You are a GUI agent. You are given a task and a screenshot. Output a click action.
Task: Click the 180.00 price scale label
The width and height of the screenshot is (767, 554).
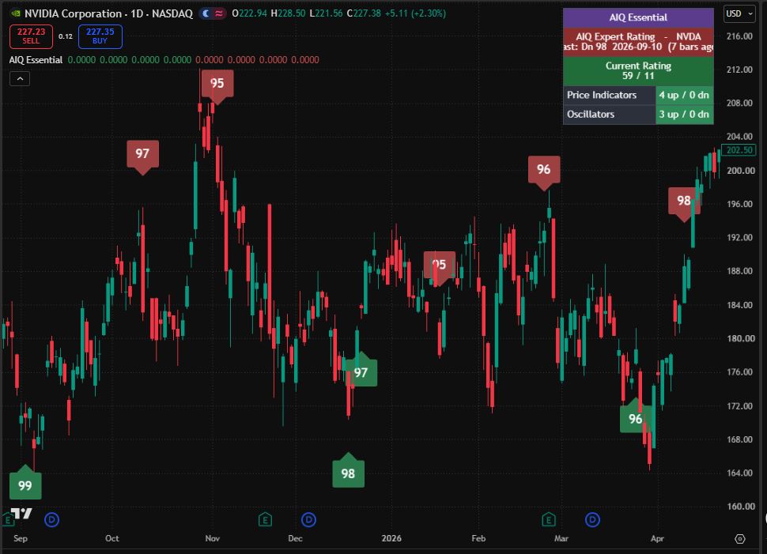741,338
